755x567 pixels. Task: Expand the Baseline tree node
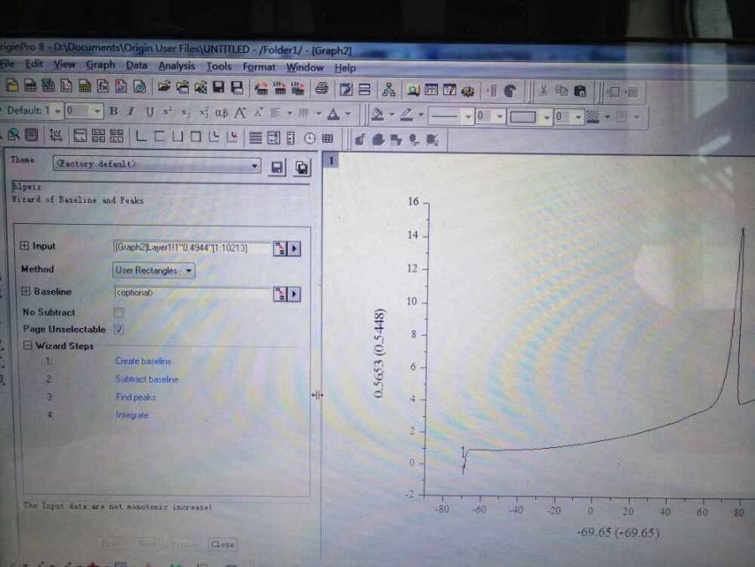pos(26,291)
